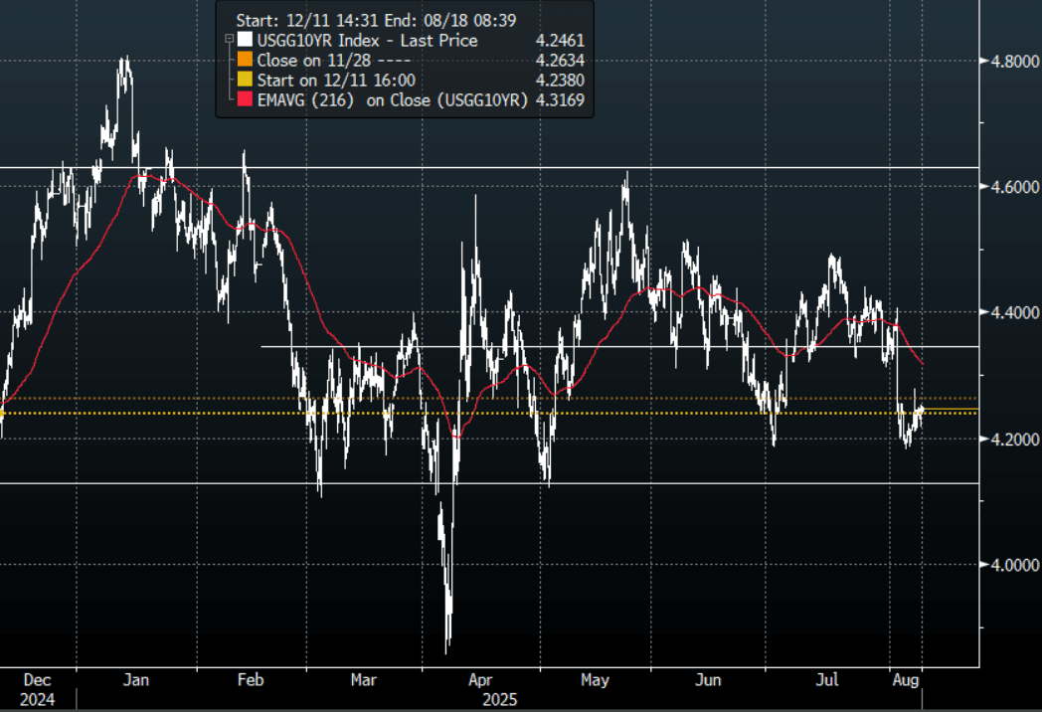Viewport: 1042px width, 712px height.
Task: Click the Dec 2024 label on time axis
Action: click(37, 690)
